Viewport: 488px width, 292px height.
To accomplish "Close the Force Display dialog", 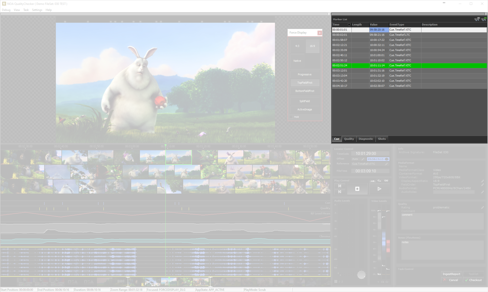I will click(319, 33).
